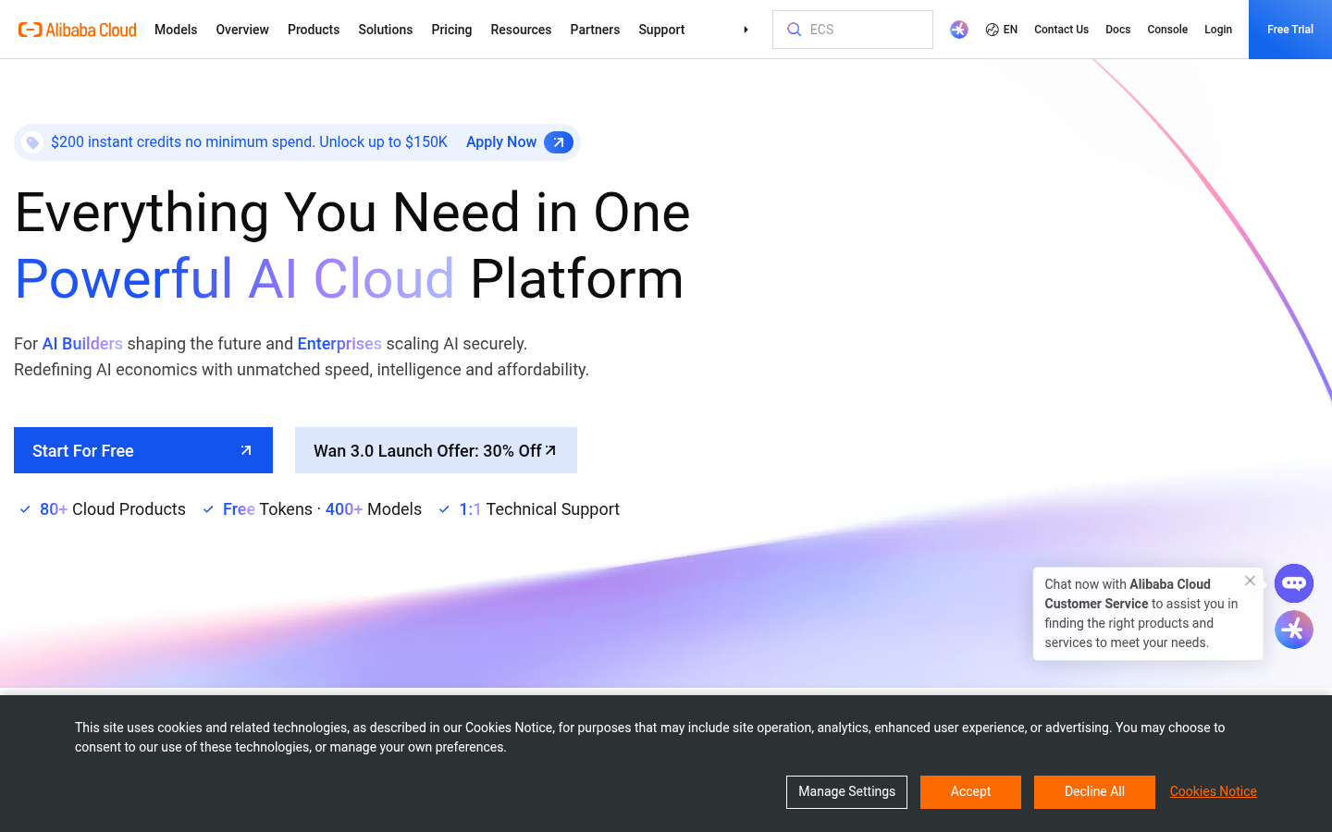The image size is (1332, 832).
Task: Click the Login link
Action: pyautogui.click(x=1218, y=30)
